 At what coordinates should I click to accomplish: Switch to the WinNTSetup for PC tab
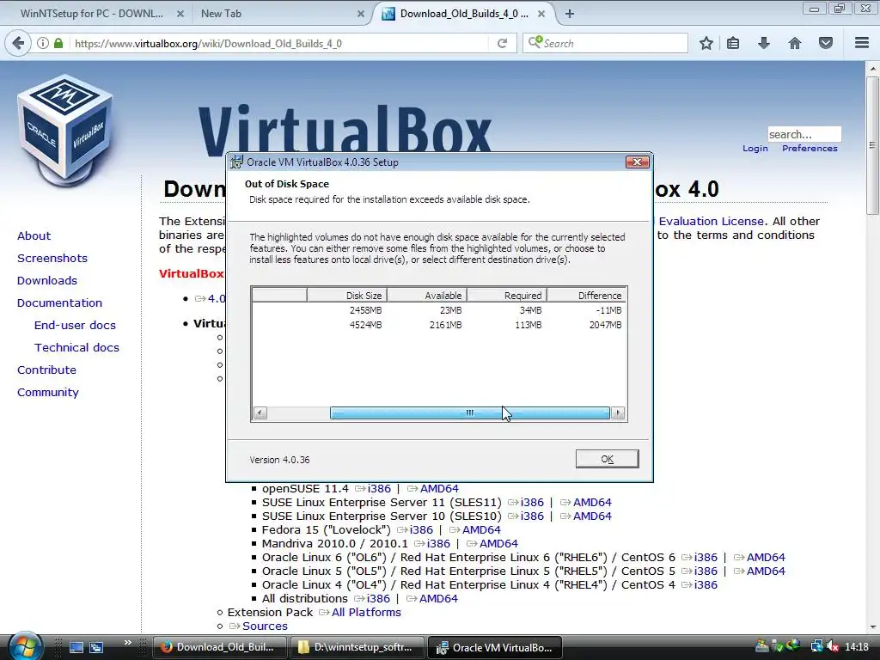click(93, 14)
